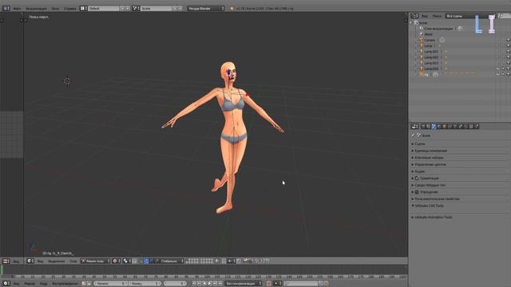The width and height of the screenshot is (511, 287).
Task: Click the Blender logo in info bar
Action: [232, 9]
